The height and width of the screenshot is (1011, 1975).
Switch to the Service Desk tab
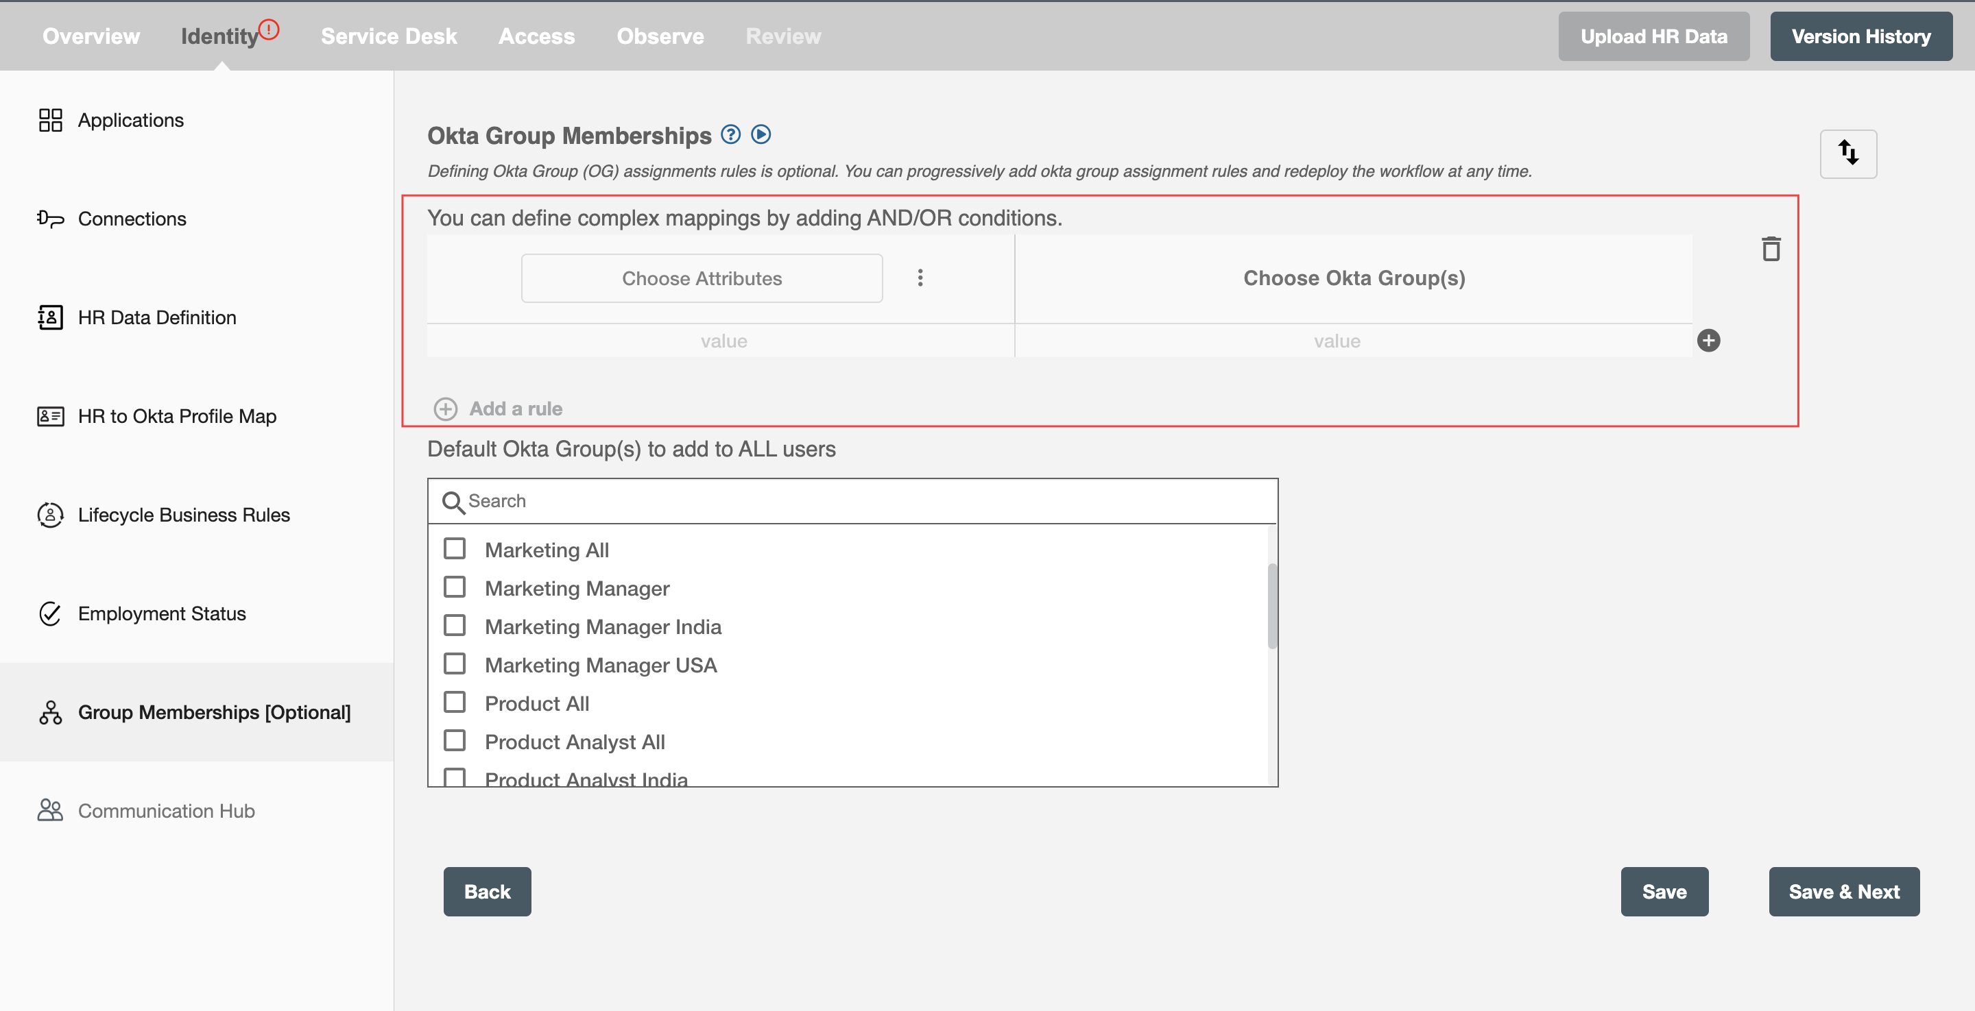click(x=389, y=36)
